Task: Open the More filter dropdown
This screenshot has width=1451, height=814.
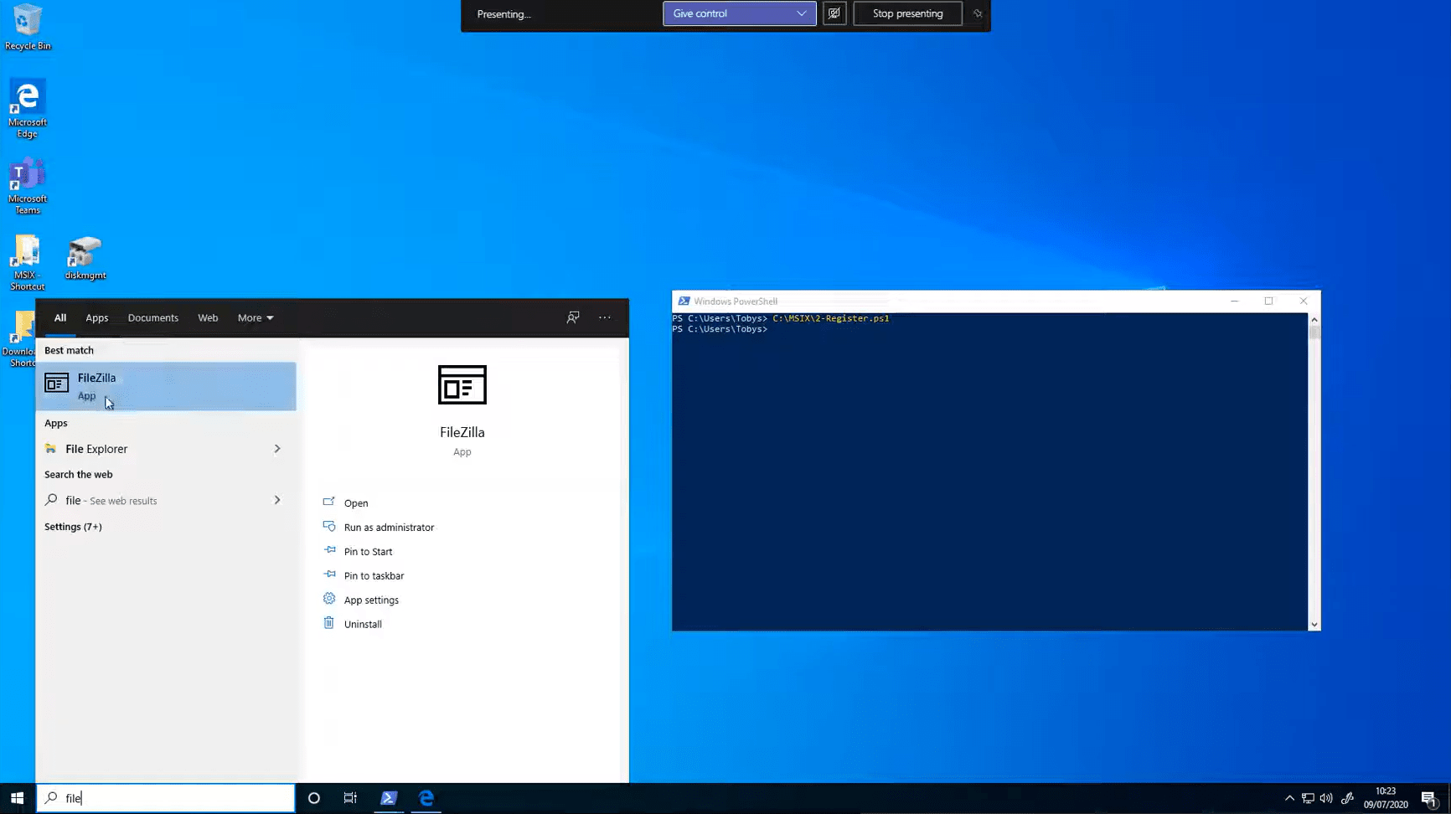Action: click(x=256, y=318)
